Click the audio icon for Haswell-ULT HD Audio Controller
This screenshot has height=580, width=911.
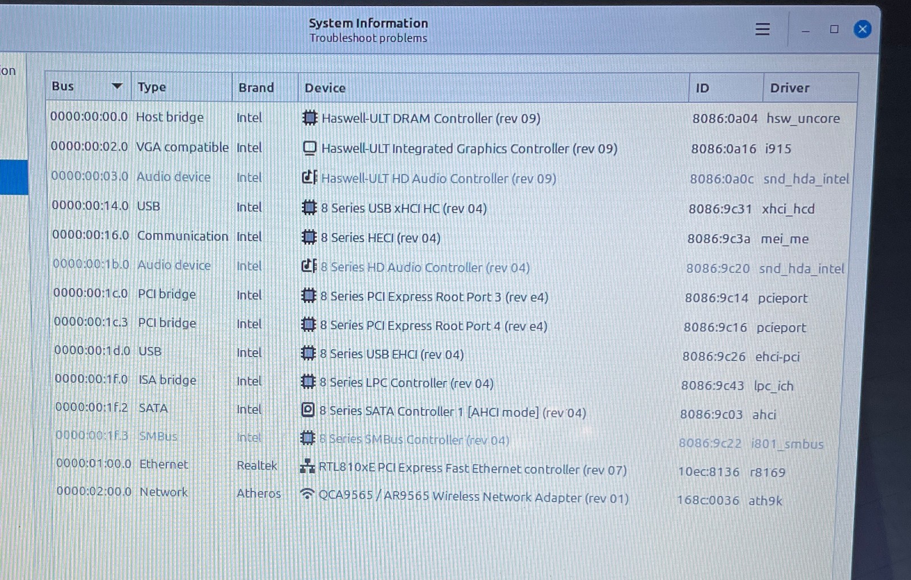pyautogui.click(x=309, y=177)
